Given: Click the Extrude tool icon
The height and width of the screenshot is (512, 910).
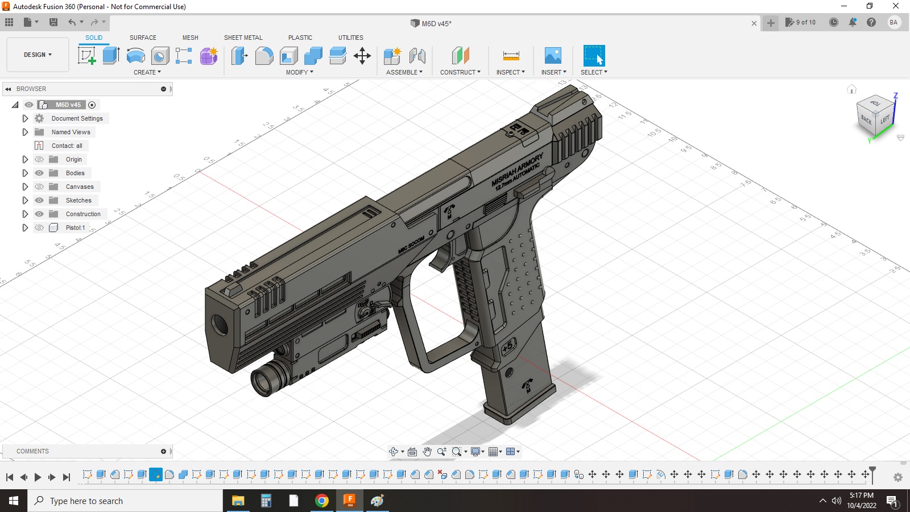Looking at the screenshot, I should point(111,56).
